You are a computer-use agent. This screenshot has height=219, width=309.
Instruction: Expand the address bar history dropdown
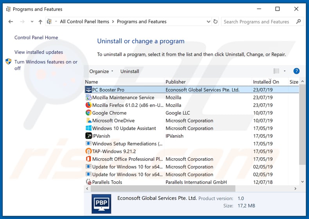[x=208, y=22]
